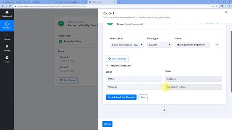Open Workflows in the sidebar
The image size is (232, 130).
coord(7,26)
